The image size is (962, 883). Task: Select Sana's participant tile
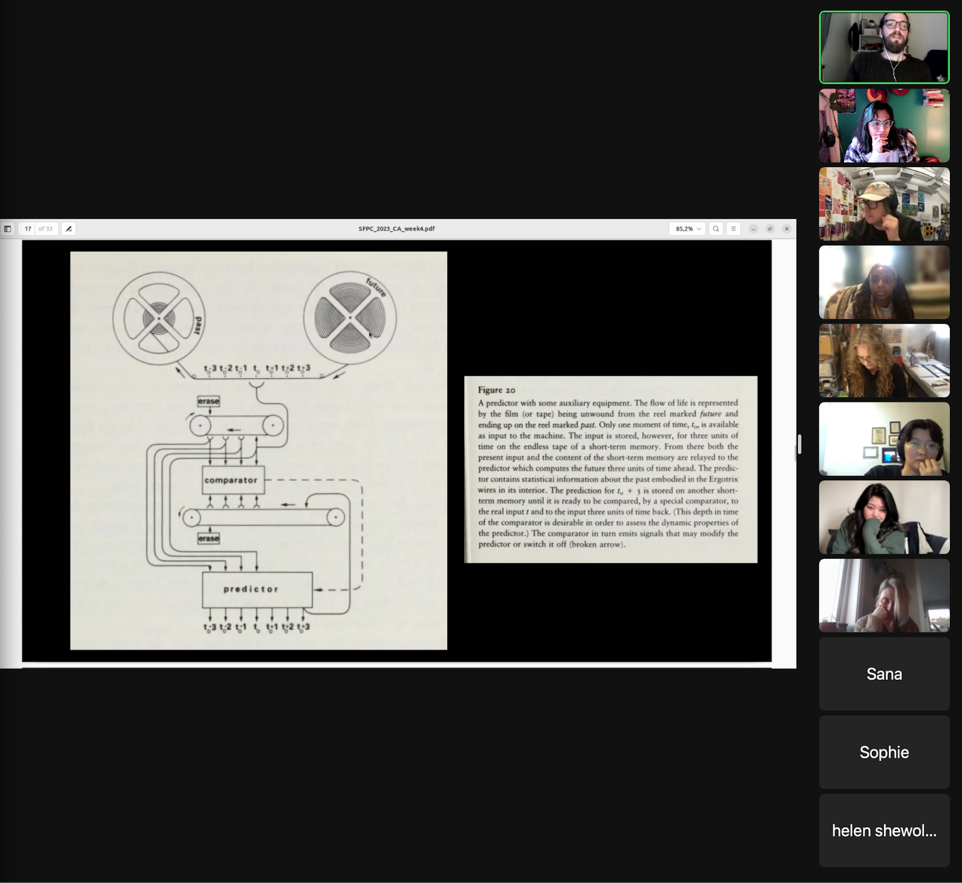884,674
